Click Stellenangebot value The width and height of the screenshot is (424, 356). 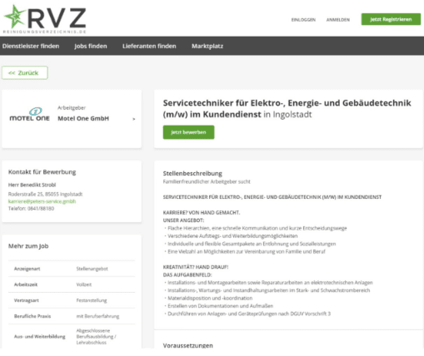[x=92, y=269]
